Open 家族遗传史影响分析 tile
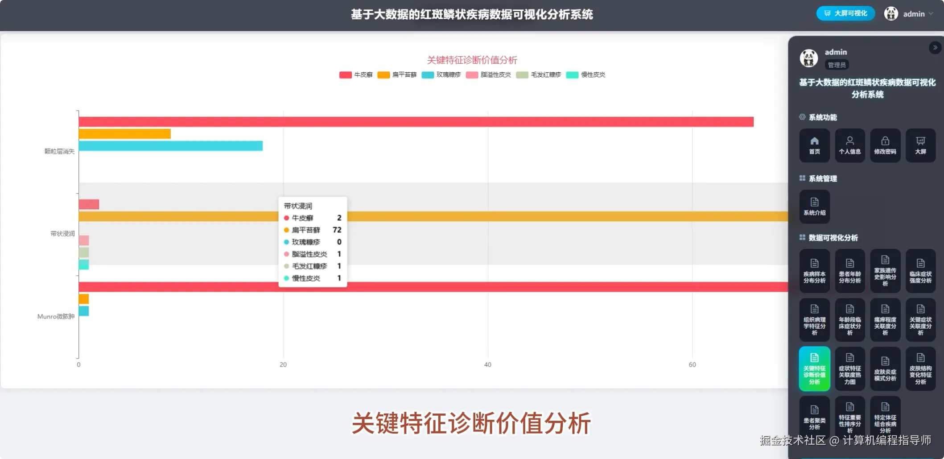Screen dimensions: 944x459 click(x=885, y=271)
